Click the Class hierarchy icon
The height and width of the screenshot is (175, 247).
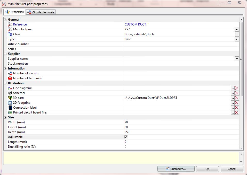[10, 34]
